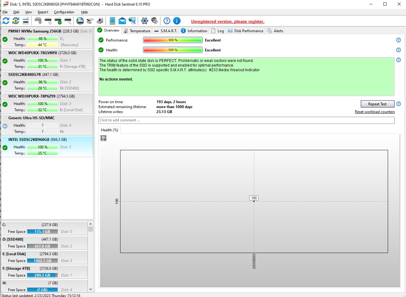The width and height of the screenshot is (406, 297).
Task: Click the disk with green checkmark icon
Action: pos(58,21)
